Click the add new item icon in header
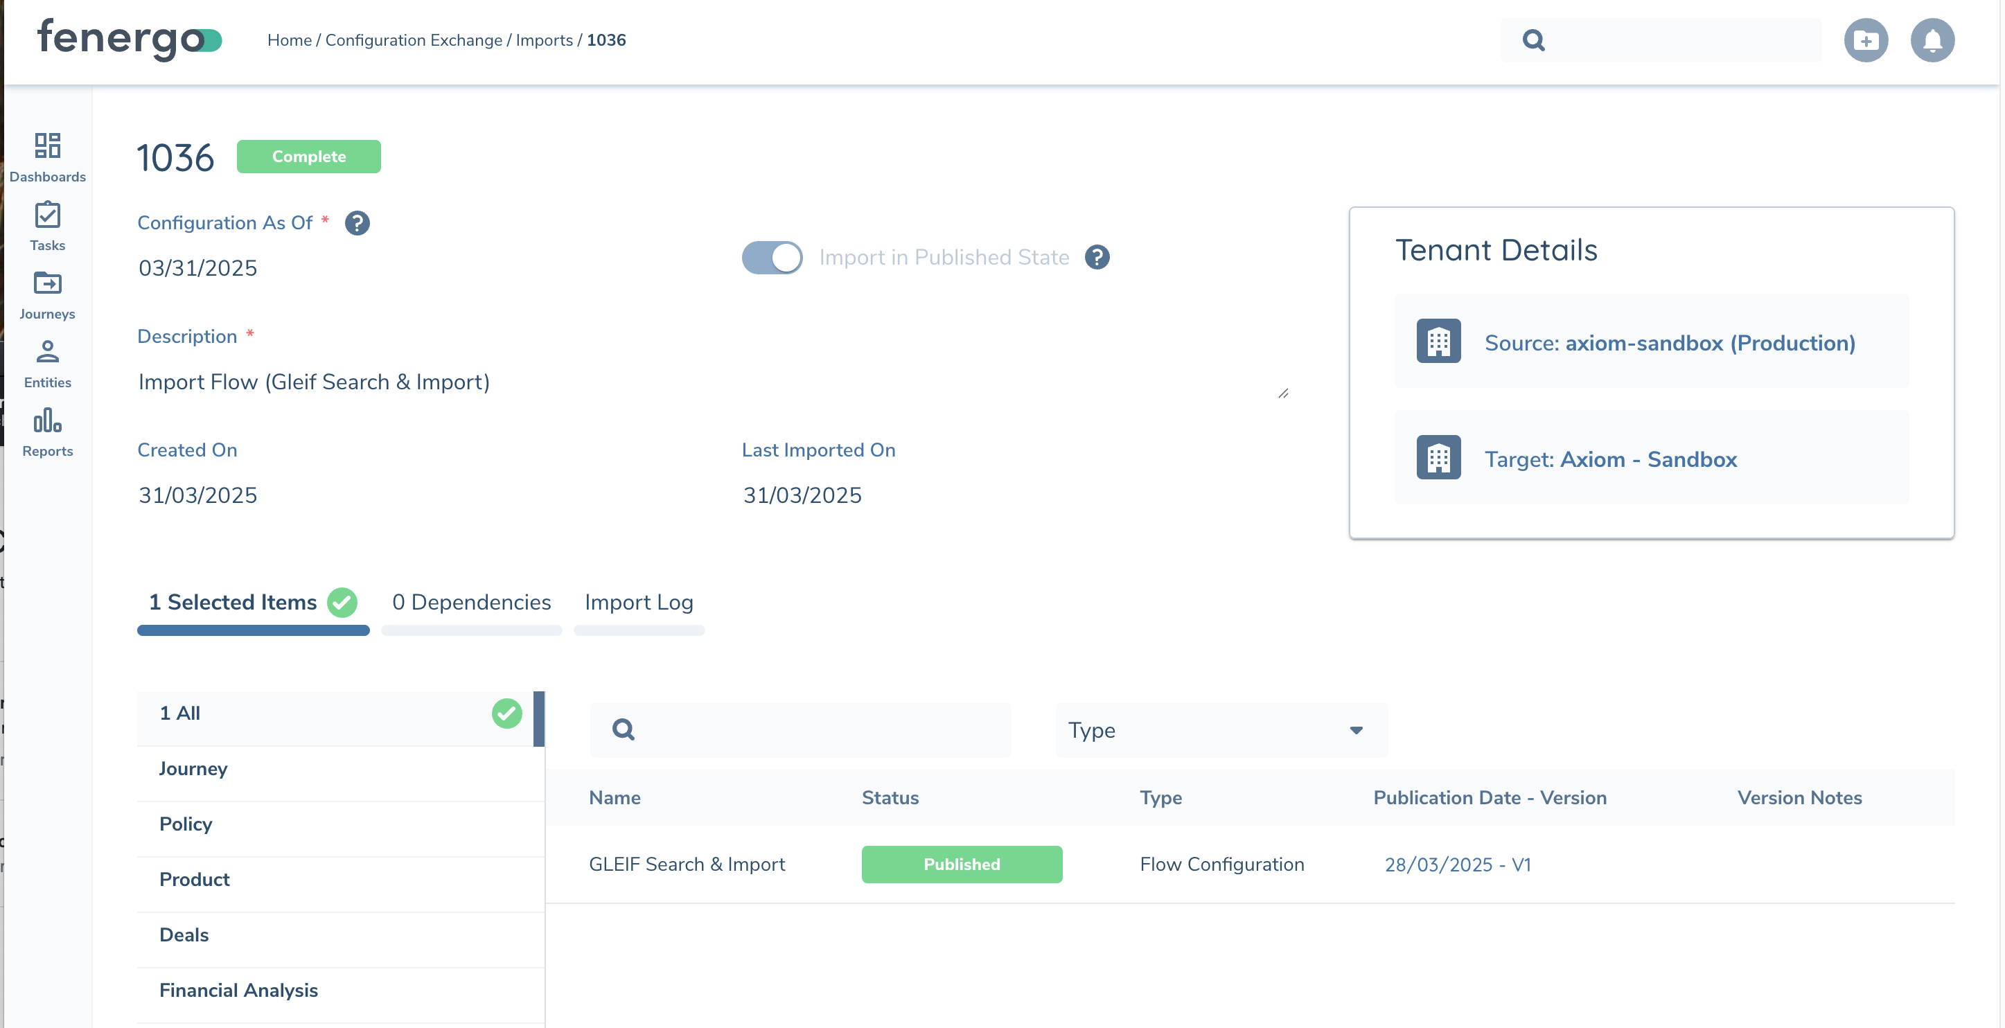2005x1028 pixels. click(1866, 39)
